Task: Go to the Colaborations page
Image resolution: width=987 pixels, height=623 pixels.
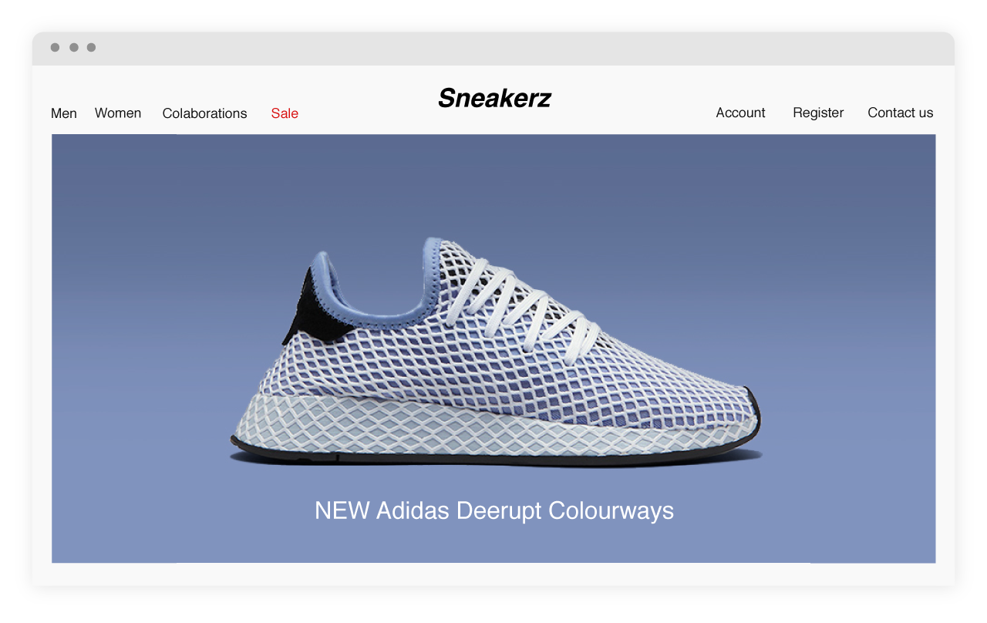Action: 204,113
